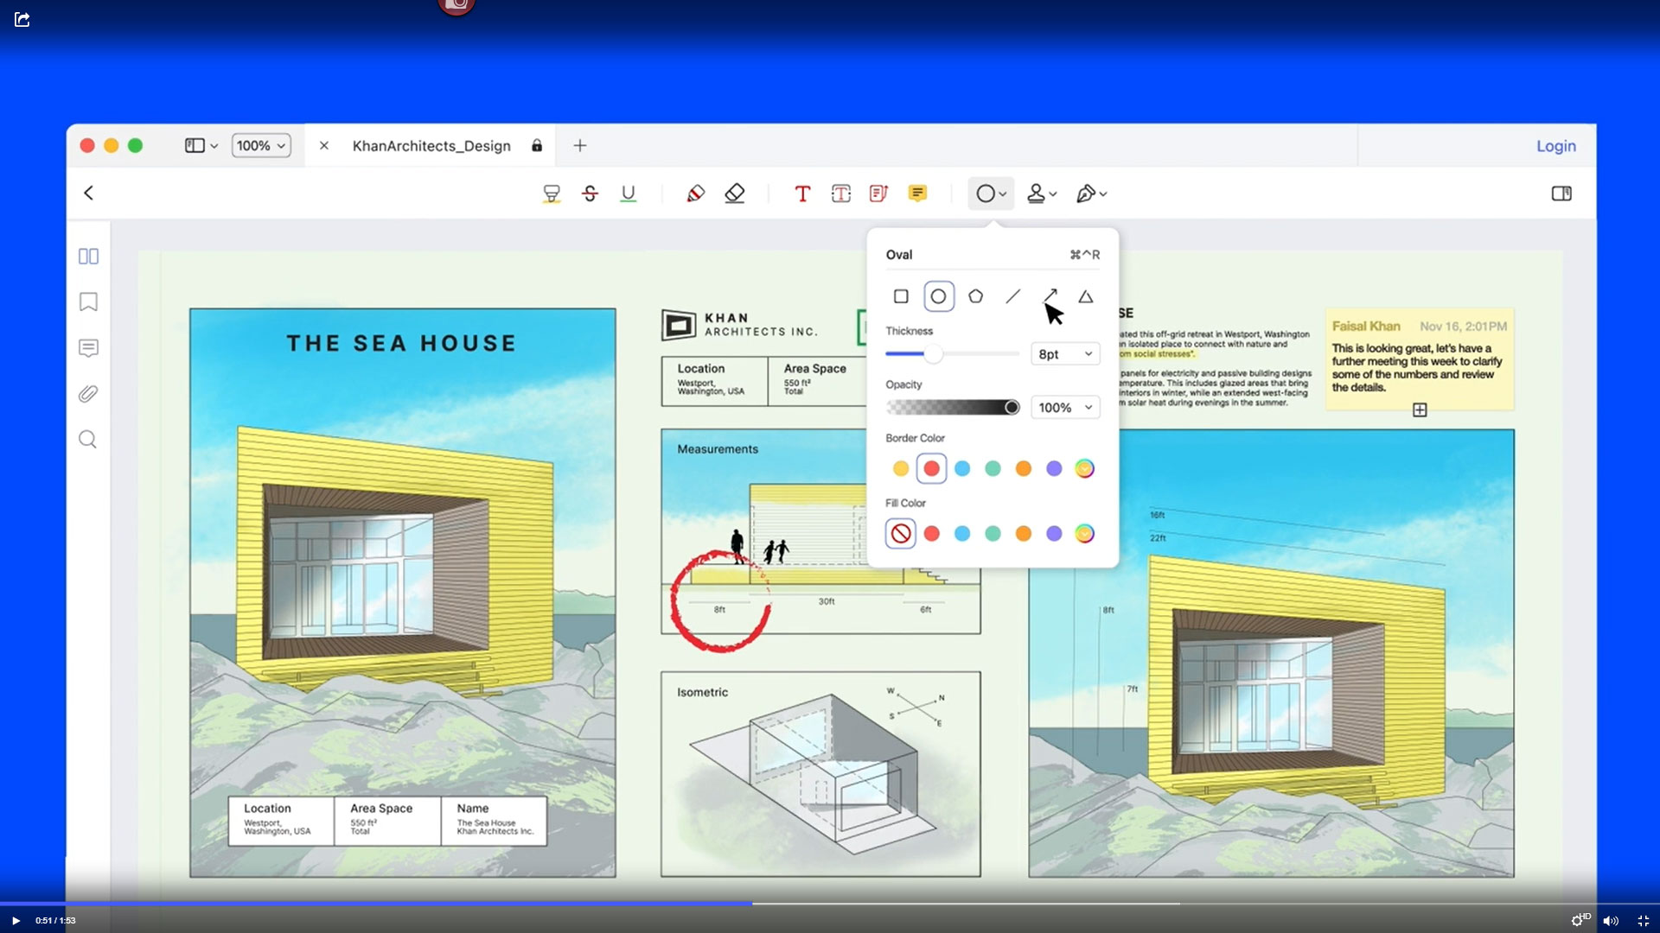The width and height of the screenshot is (1660, 933).
Task: Open the Search magnifier in sidebar
Action: point(88,440)
